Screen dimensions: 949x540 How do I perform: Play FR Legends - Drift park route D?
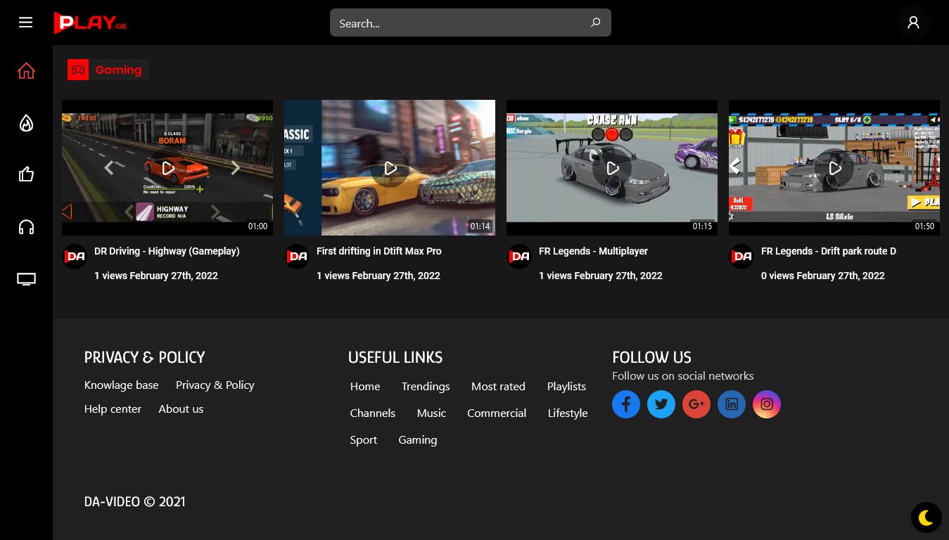click(x=834, y=167)
